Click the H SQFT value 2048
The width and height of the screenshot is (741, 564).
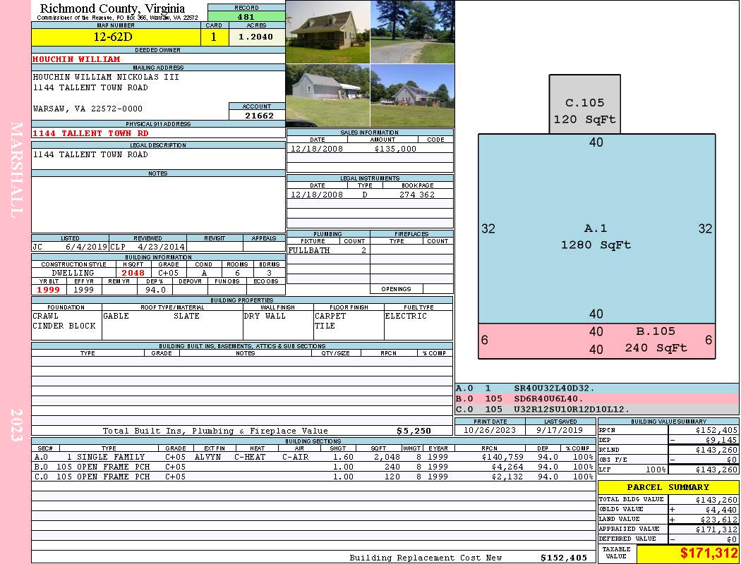[133, 273]
